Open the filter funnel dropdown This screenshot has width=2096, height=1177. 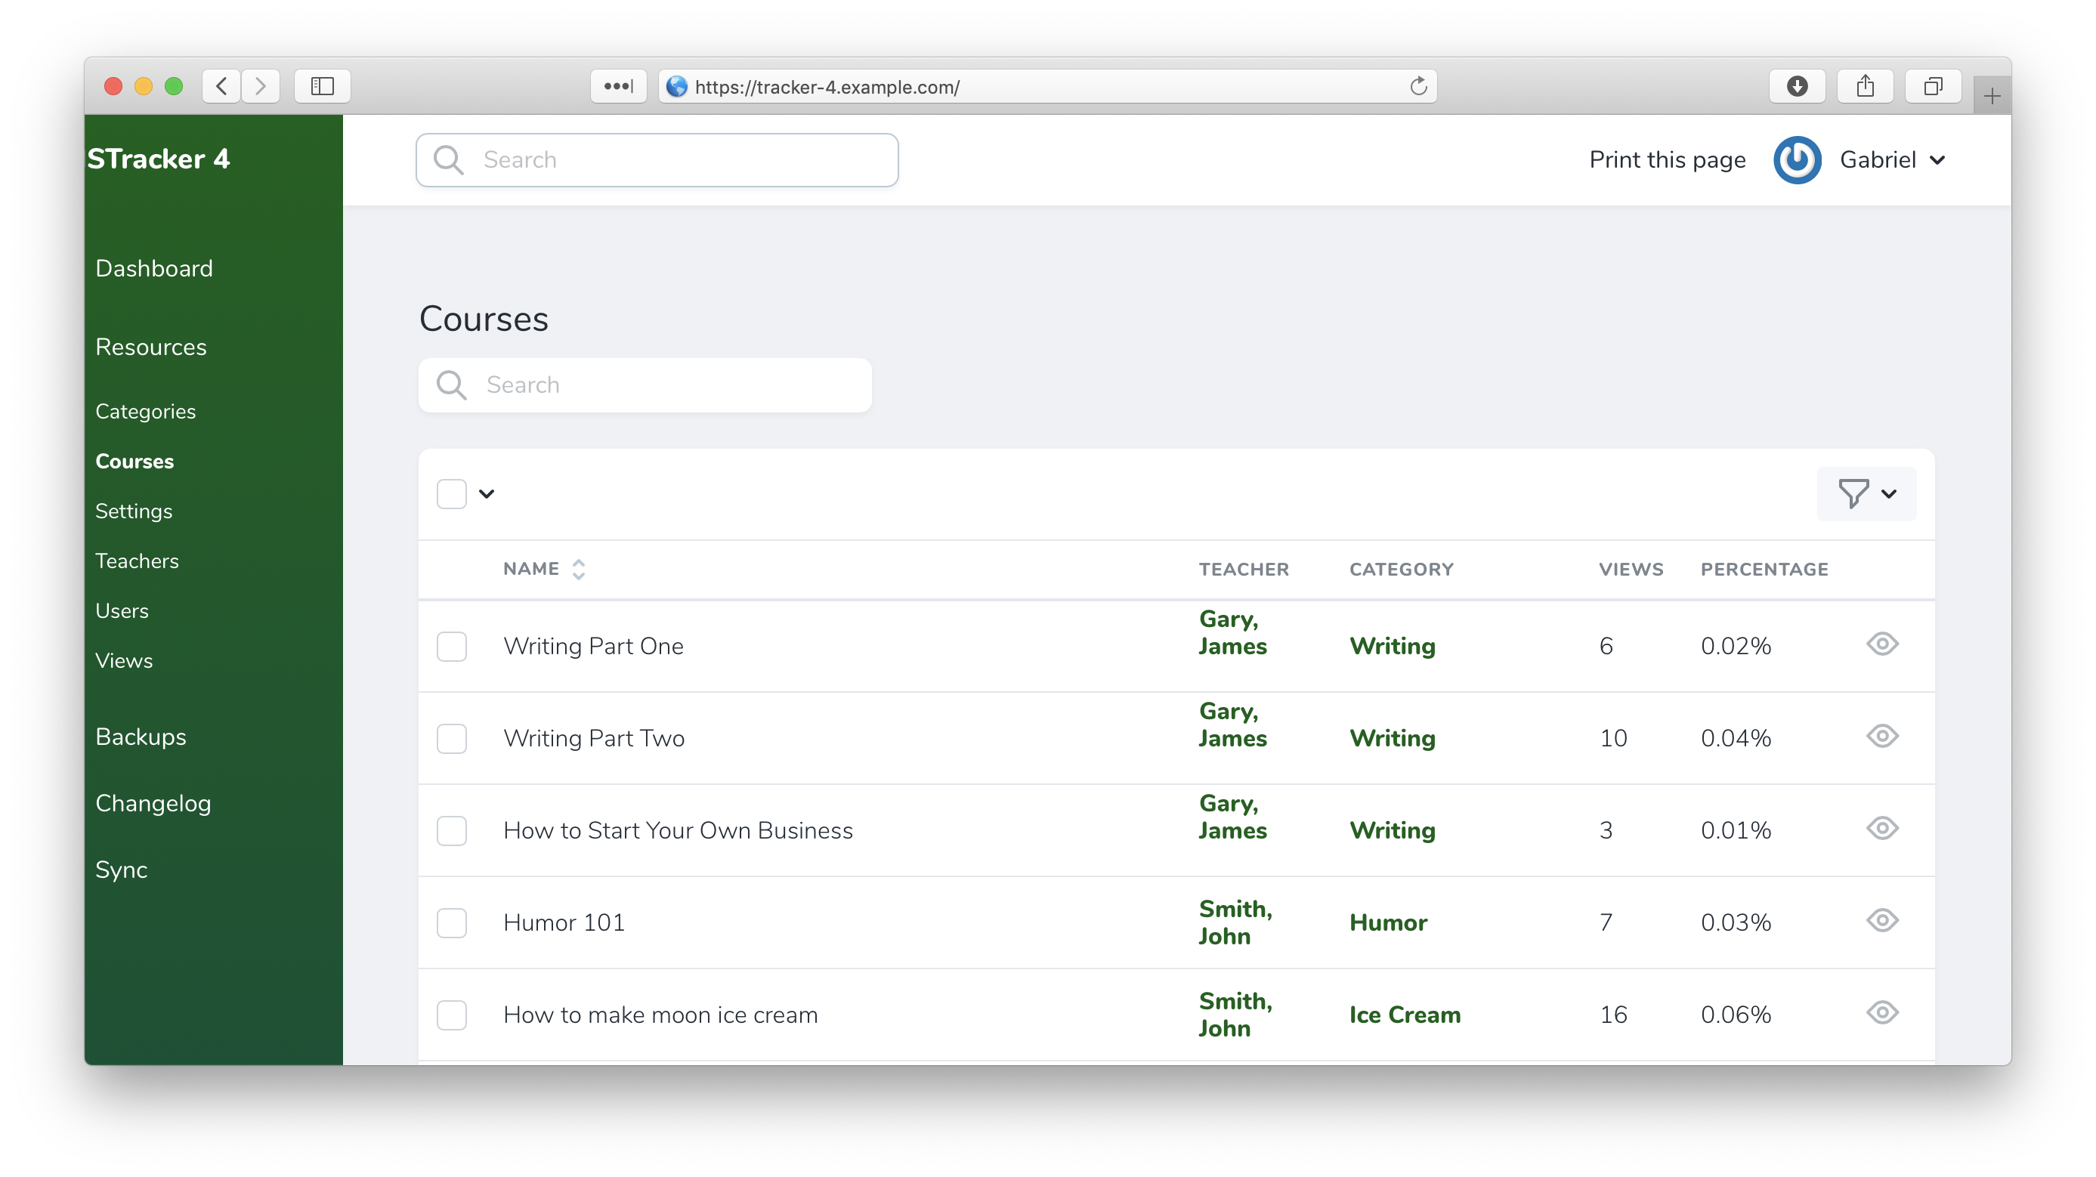pyautogui.click(x=1866, y=494)
